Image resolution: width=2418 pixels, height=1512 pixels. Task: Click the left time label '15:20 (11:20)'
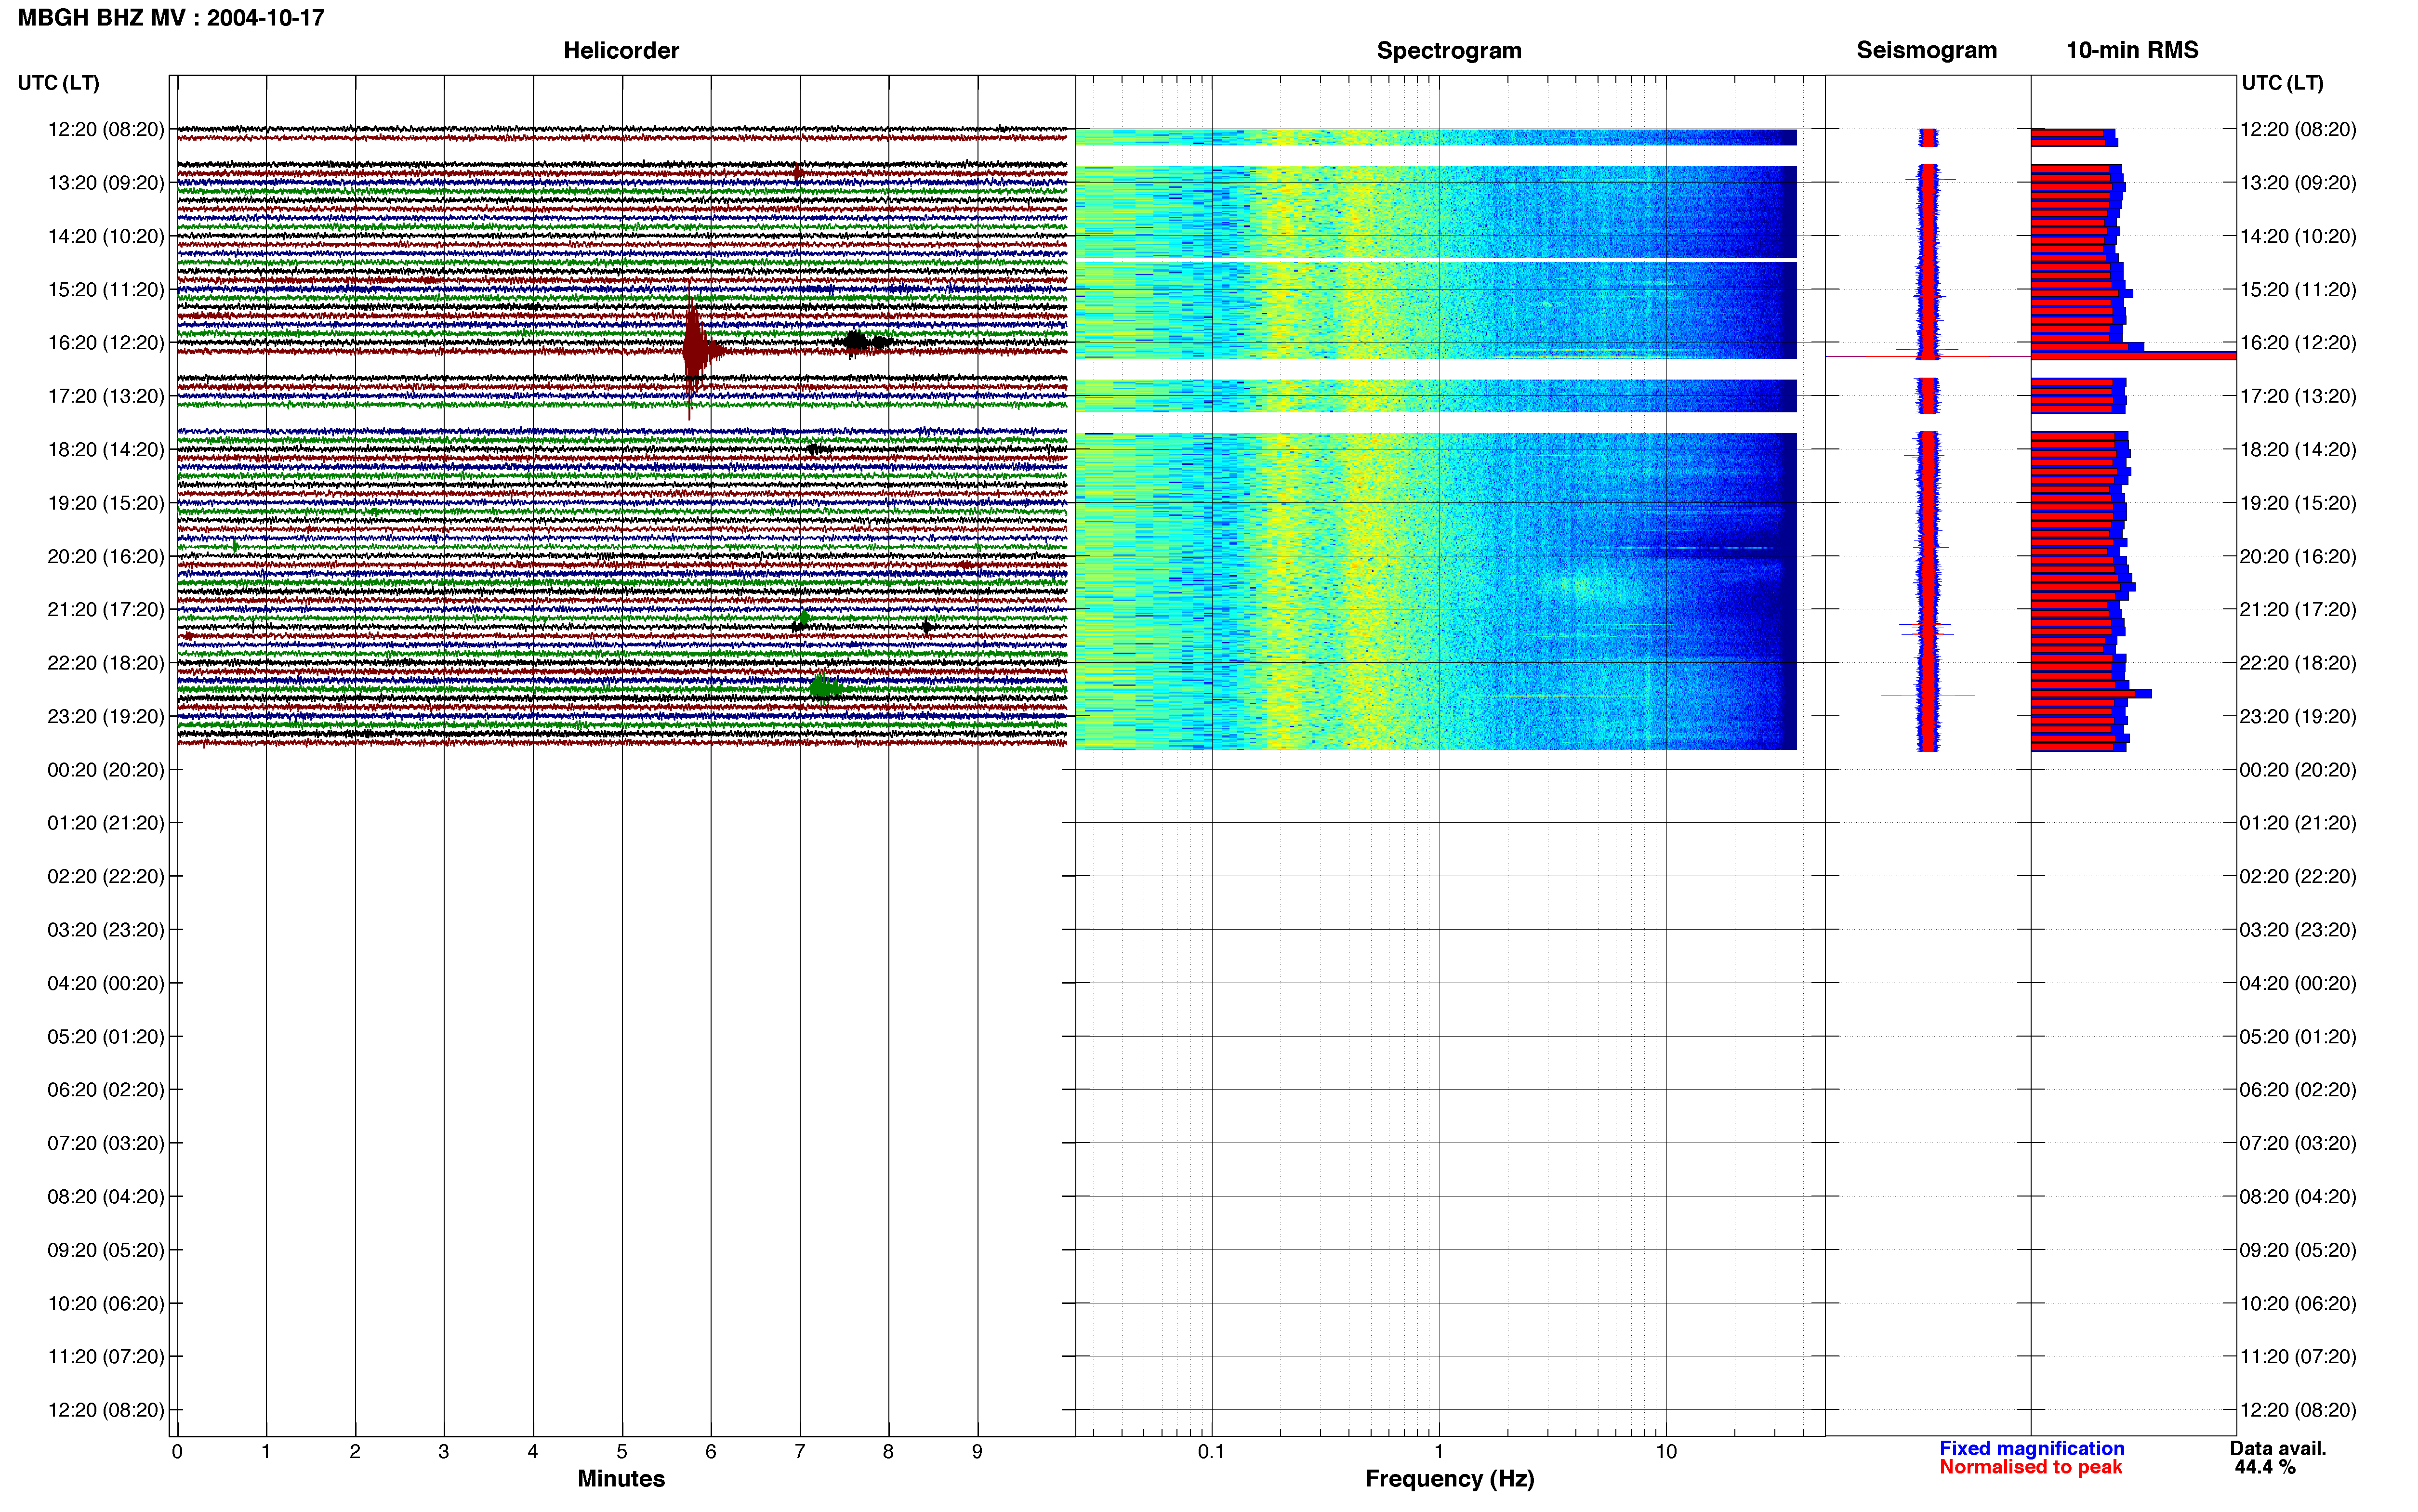point(106,290)
